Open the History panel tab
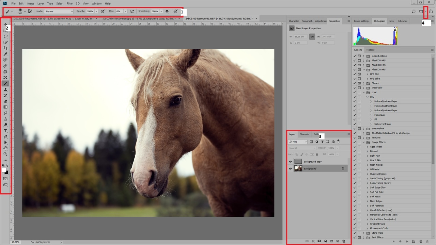 pyautogui.click(x=370, y=50)
